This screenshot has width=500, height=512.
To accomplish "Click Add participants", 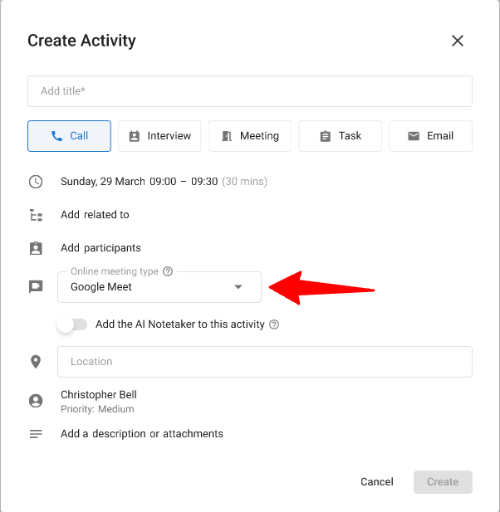I will tap(100, 248).
